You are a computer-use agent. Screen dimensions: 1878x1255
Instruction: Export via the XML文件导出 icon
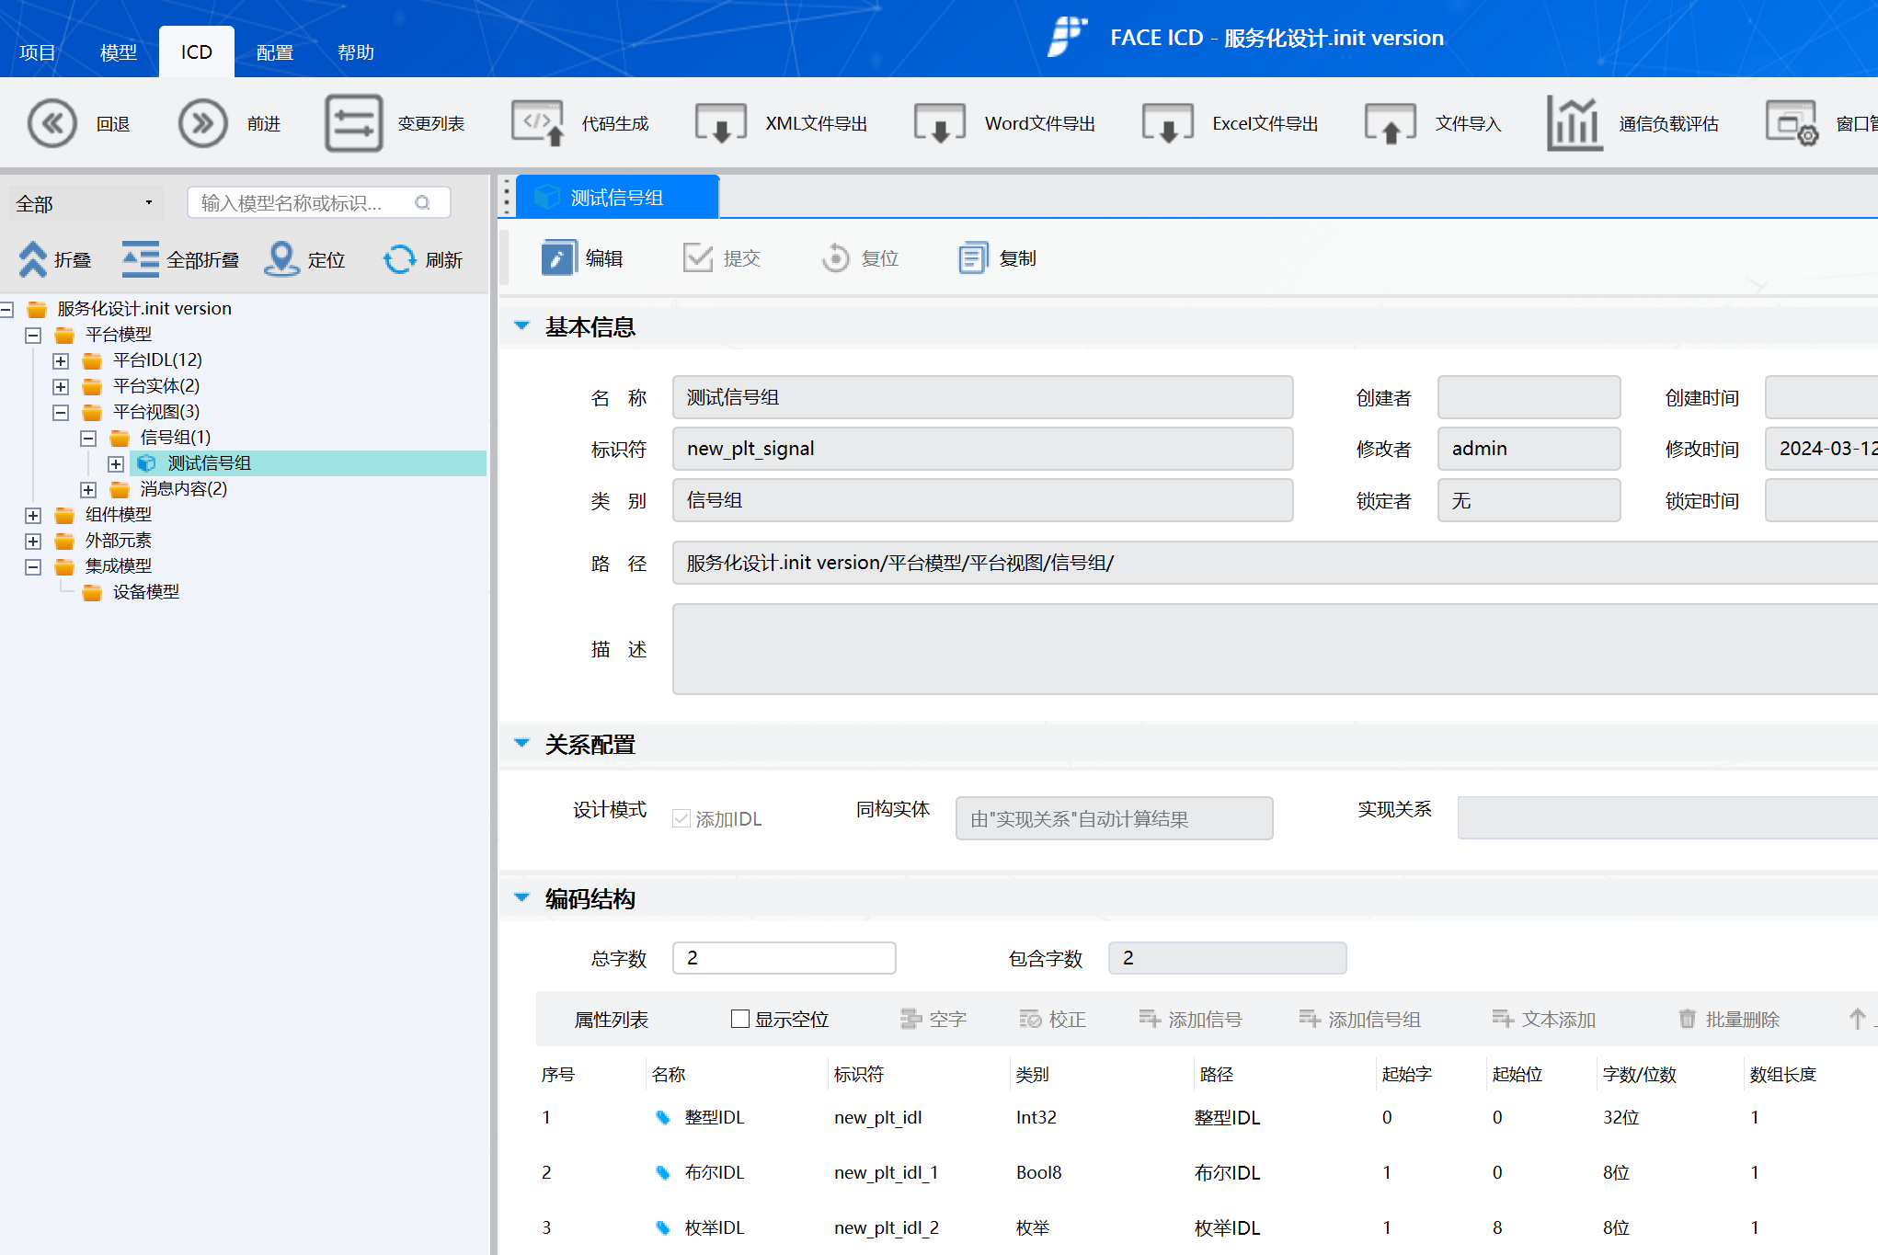pyautogui.click(x=722, y=123)
